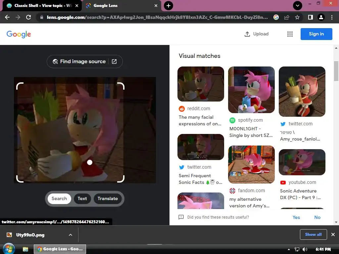This screenshot has height=254, width=339.
Task: Open the twitter.com Amy_rose_fanlol thumbnail
Action: pos(302,92)
